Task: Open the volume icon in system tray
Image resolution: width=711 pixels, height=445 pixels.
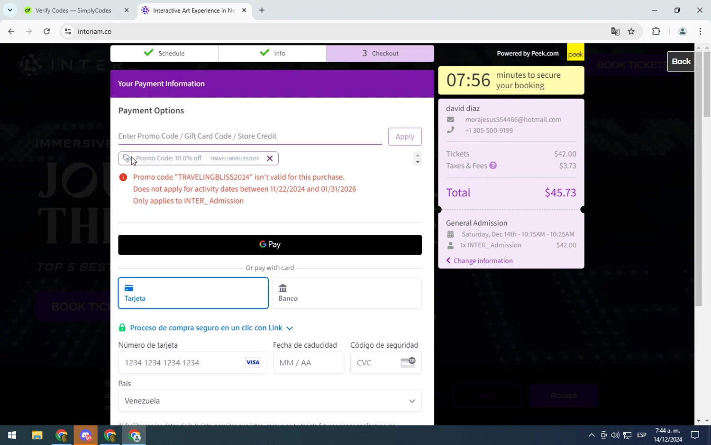Action: tap(615, 435)
